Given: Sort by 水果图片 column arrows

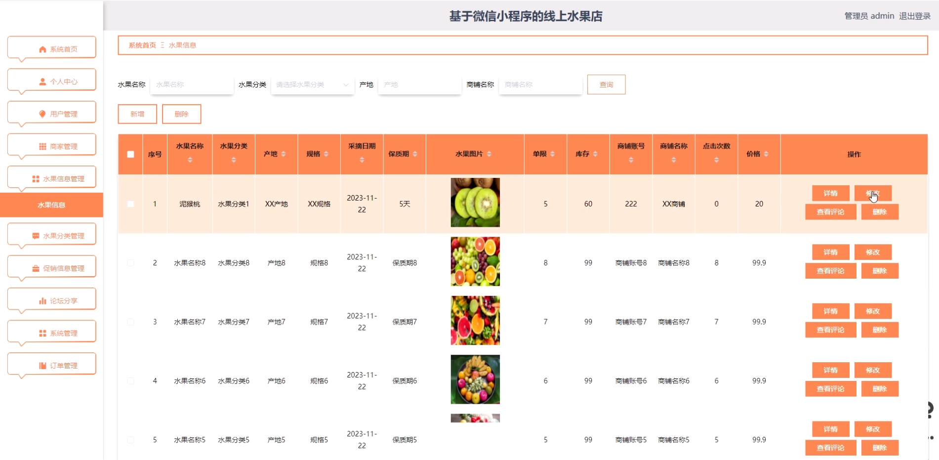Looking at the screenshot, I should [489, 154].
